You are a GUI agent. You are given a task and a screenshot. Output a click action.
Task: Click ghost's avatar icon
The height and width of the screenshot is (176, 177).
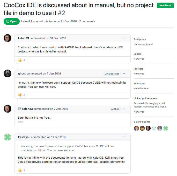tap(8, 73)
